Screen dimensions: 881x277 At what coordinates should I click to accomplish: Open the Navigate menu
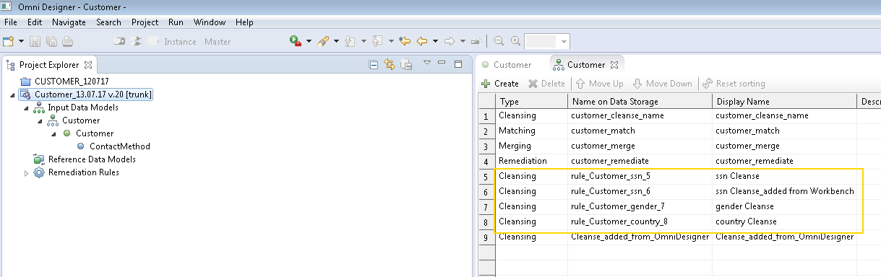coord(69,22)
